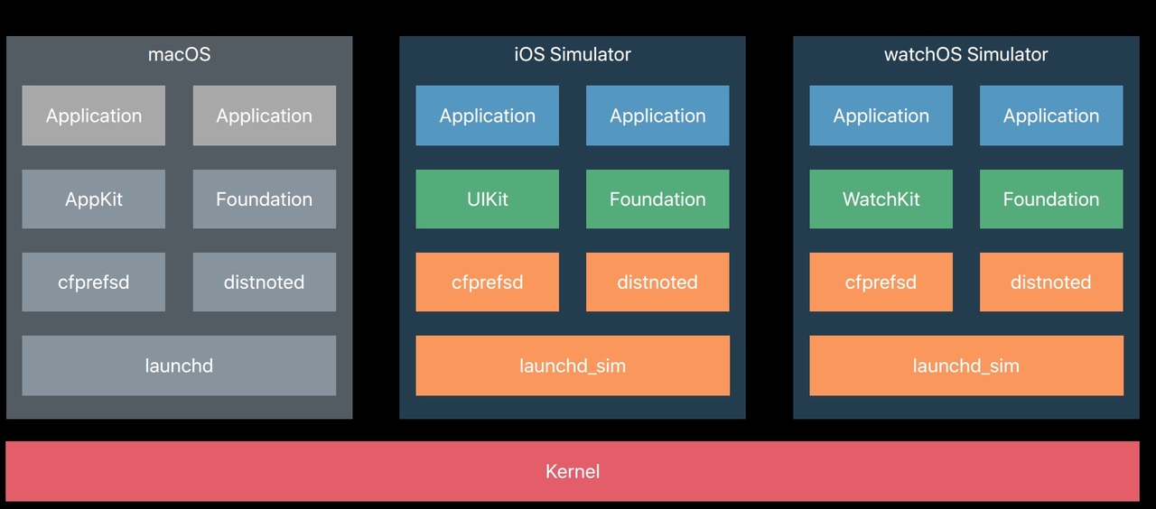Viewport: 1156px width, 509px height.
Task: Select the Application box above UIKit
Action: coord(488,116)
